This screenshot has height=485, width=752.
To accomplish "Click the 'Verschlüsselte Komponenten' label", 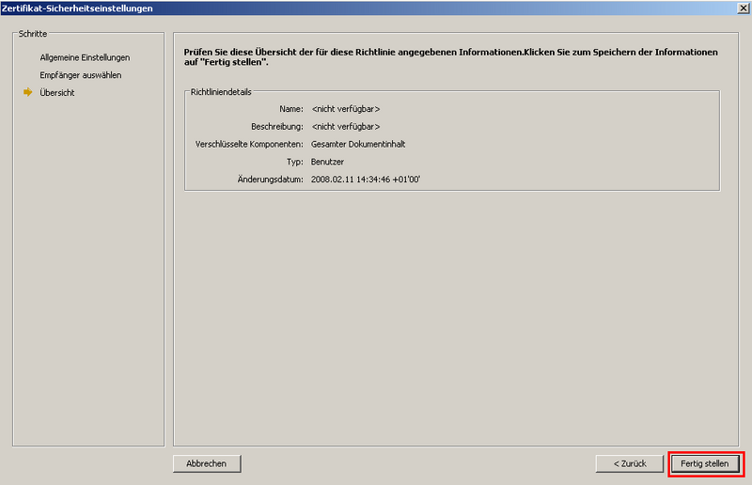I will click(x=247, y=144).
